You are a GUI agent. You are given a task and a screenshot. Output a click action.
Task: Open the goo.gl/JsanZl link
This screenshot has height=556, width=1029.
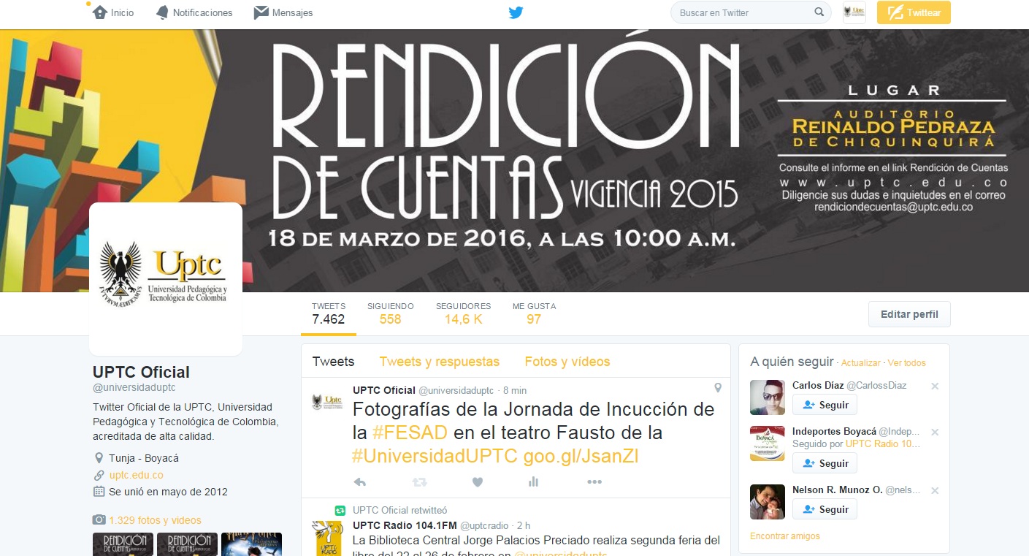pyautogui.click(x=581, y=457)
